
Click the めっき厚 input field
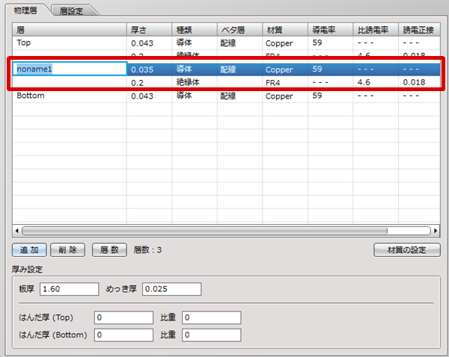(171, 289)
